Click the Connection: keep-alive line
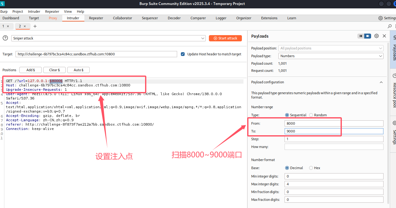The image size is (396, 208). pos(30,129)
